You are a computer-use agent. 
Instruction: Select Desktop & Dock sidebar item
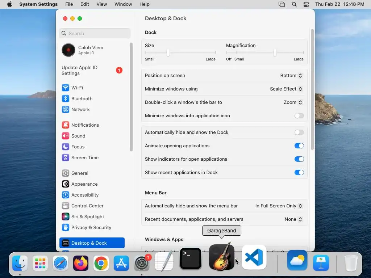[x=92, y=243]
